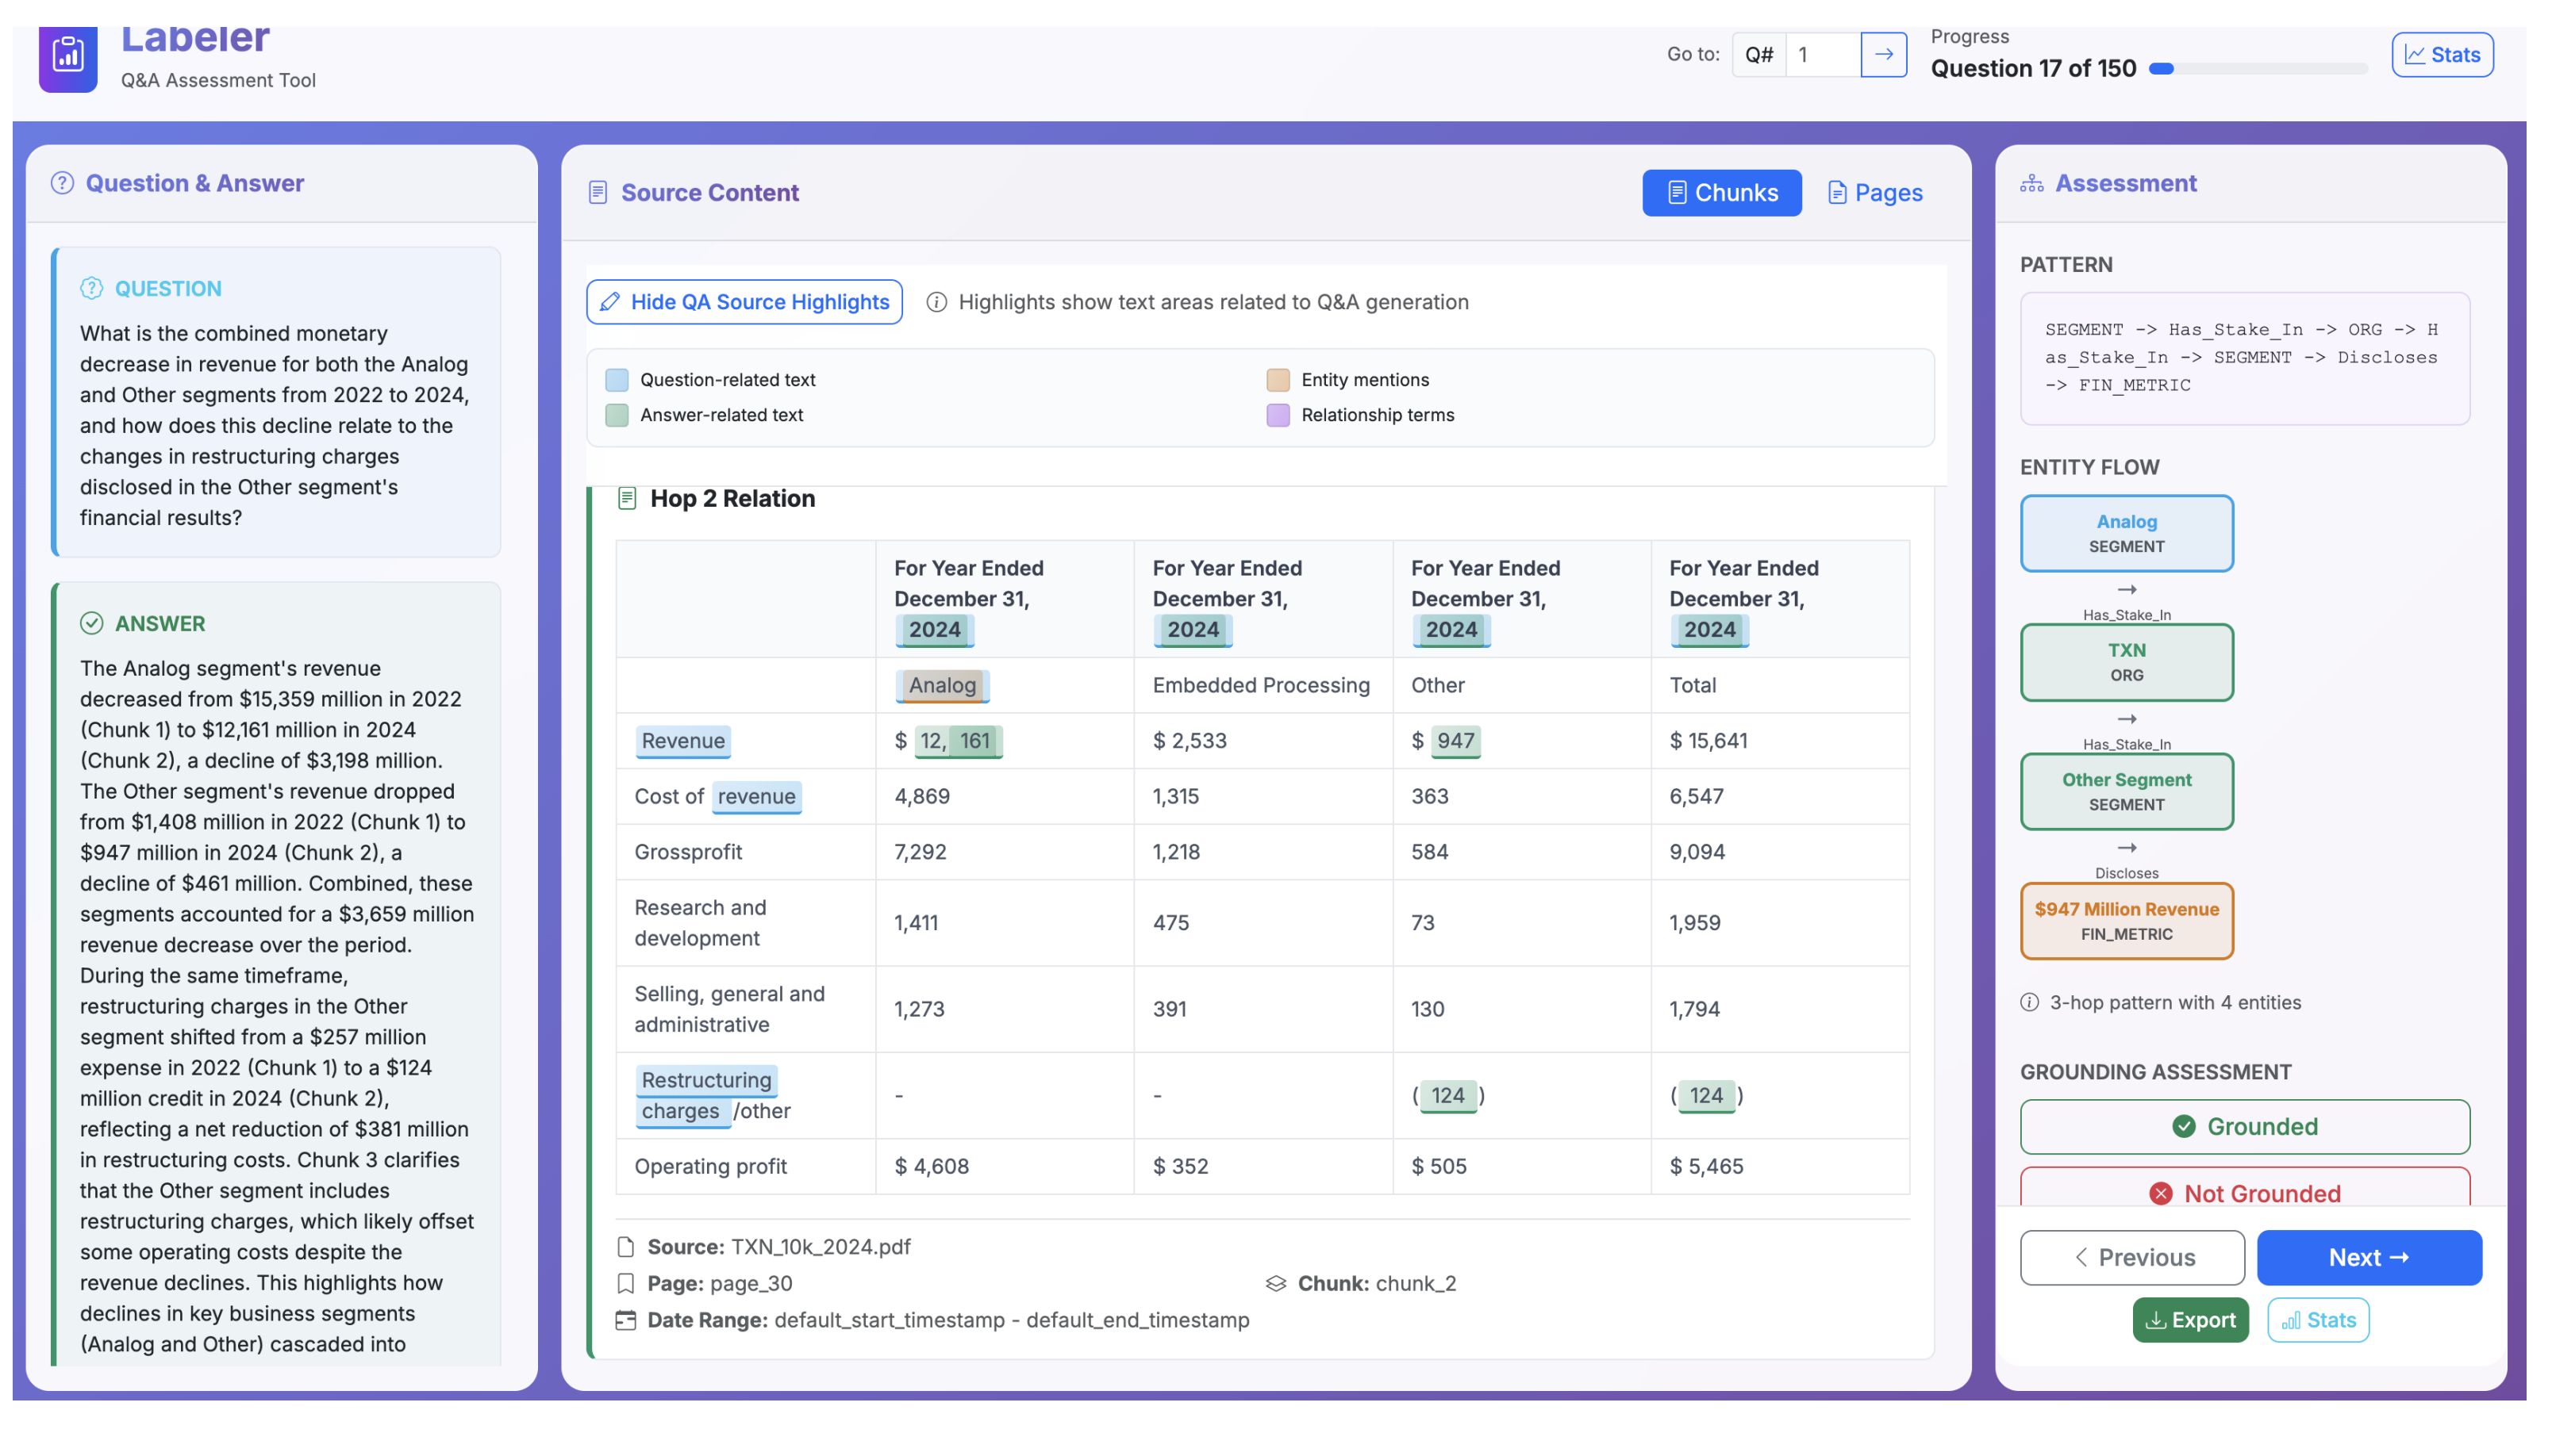The height and width of the screenshot is (1456, 2552).
Task: Click the hierarchy icon beside Assessment
Action: 2031,183
